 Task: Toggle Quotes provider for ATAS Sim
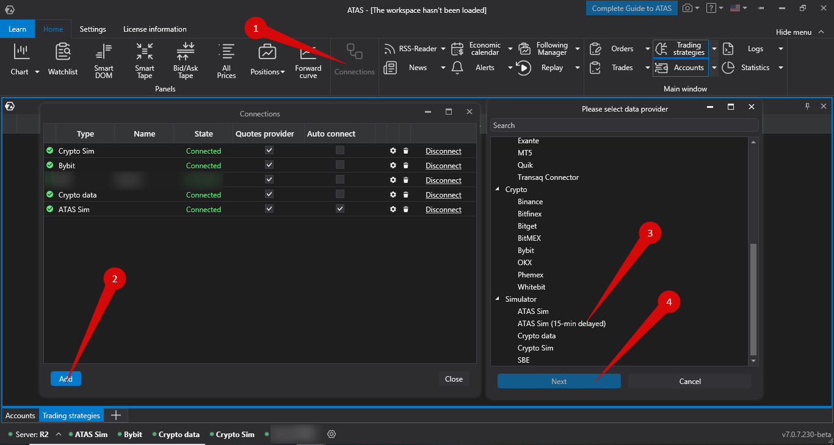[x=269, y=208]
